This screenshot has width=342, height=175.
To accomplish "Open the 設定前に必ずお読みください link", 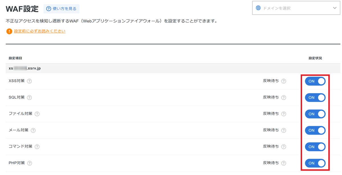I will click(40, 31).
